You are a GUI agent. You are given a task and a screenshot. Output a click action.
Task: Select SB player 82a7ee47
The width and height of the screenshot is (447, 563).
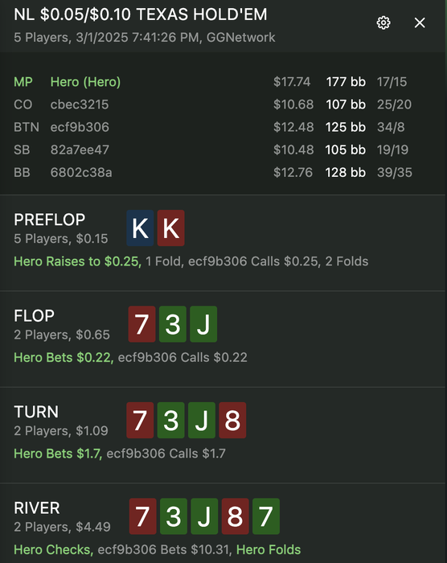click(80, 150)
